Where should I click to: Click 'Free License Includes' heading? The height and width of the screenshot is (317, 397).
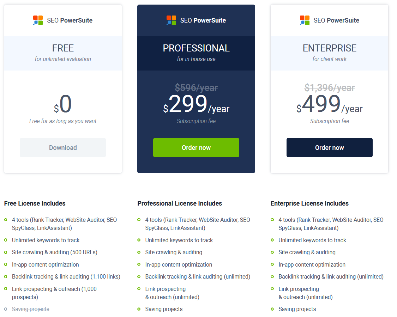(35, 203)
